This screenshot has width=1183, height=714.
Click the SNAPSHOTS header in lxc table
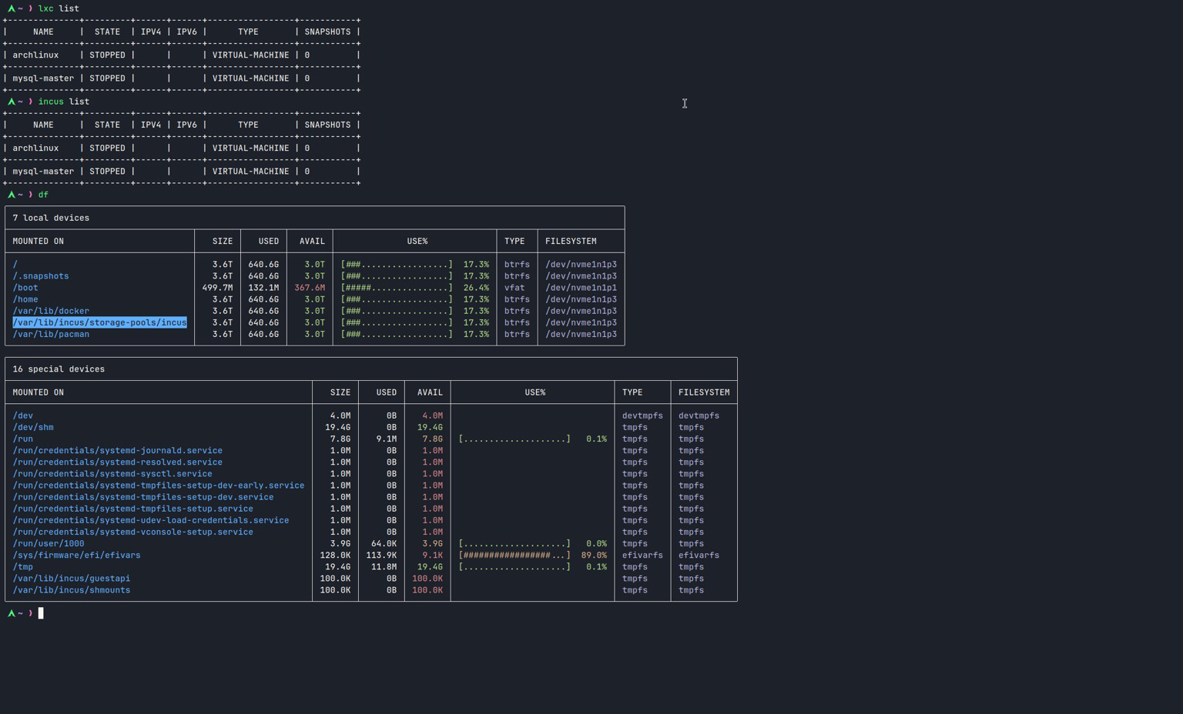pos(327,32)
